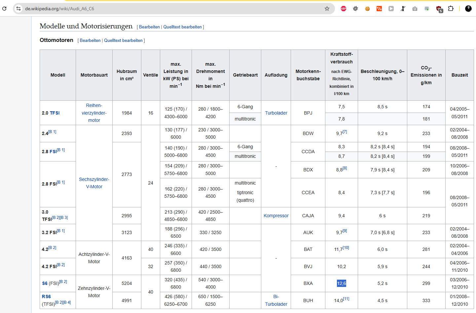Open the [B 1] reference beside model 2.4

point(52,132)
